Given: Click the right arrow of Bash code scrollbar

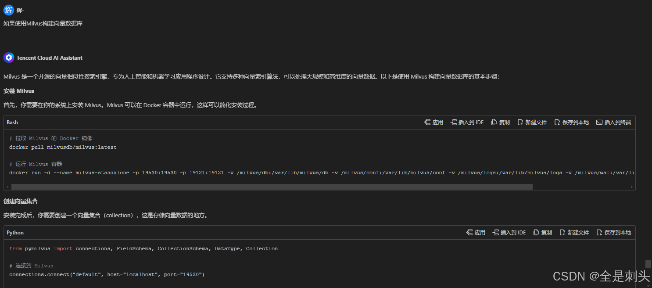Looking at the screenshot, I should pyautogui.click(x=632, y=187).
